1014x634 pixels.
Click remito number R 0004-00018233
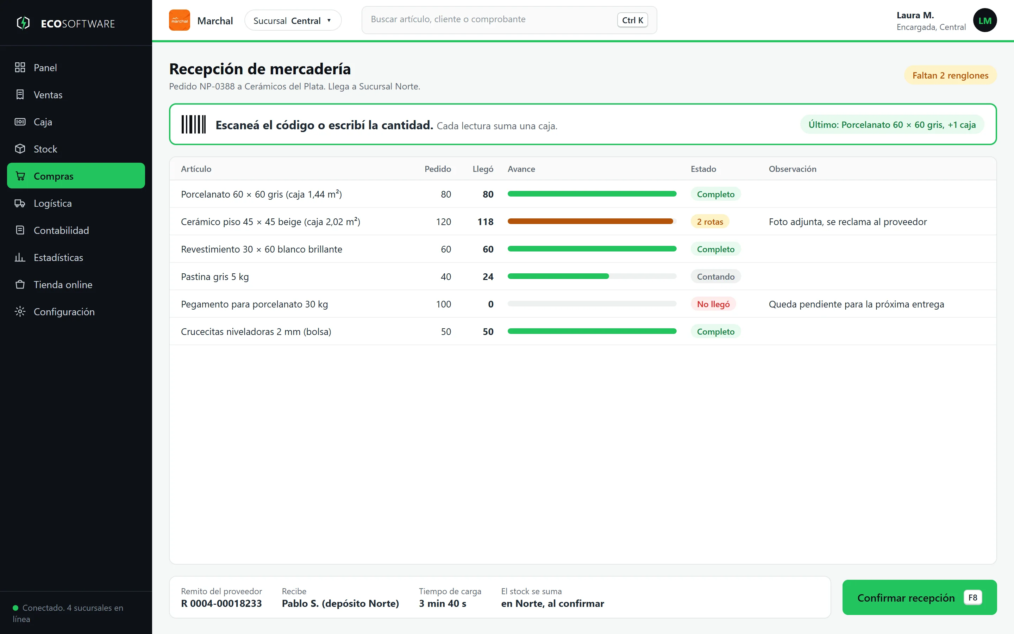221,603
